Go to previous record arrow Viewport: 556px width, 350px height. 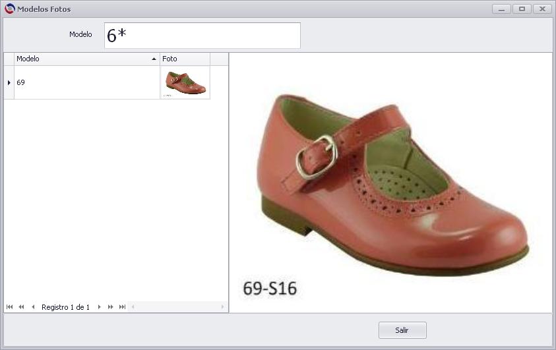pos(33,306)
